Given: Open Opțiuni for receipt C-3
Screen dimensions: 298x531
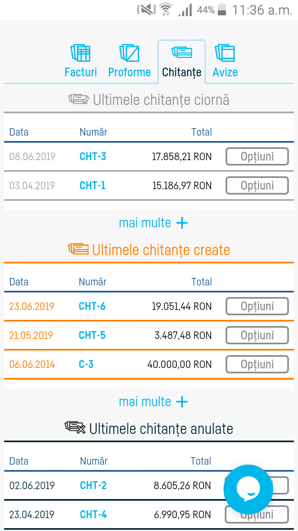Looking at the screenshot, I should pos(257,364).
